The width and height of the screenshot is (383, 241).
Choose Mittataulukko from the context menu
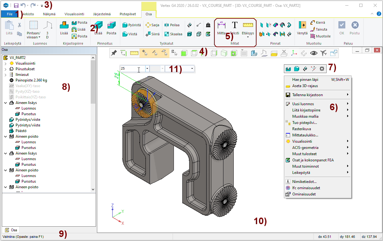click(305, 135)
